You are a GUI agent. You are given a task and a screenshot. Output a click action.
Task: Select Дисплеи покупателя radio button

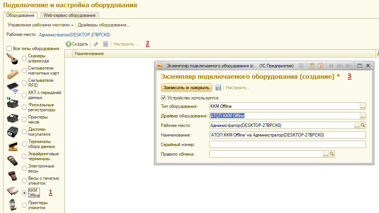(x=24, y=132)
